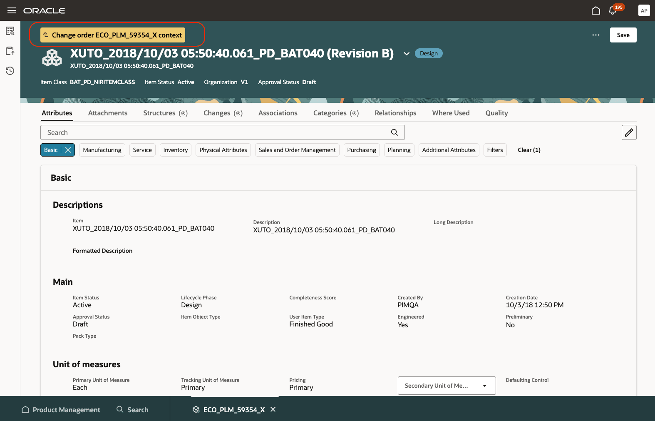655x421 pixels.
Task: Click the Basic section heading
Action: pyautogui.click(x=61, y=178)
